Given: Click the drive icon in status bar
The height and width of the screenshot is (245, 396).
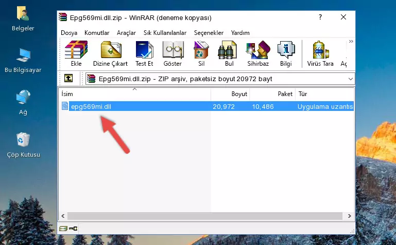Looking at the screenshot, I should (63, 229).
